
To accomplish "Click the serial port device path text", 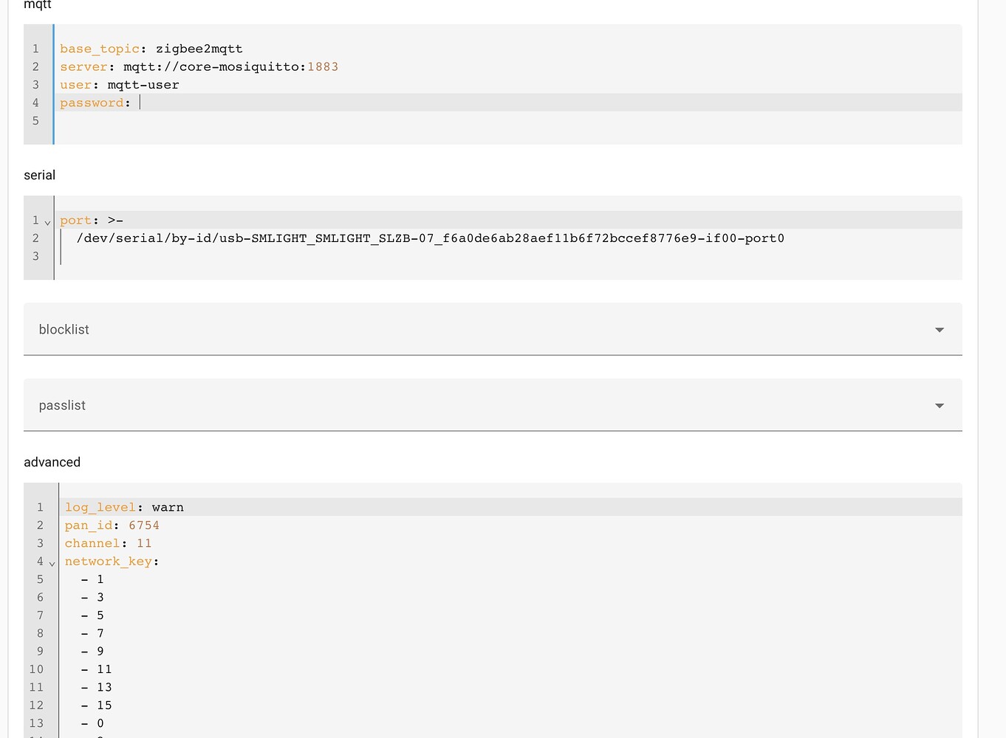I will (x=430, y=238).
